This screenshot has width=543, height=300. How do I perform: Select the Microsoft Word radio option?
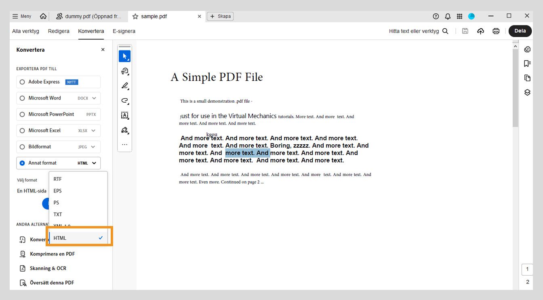click(22, 98)
